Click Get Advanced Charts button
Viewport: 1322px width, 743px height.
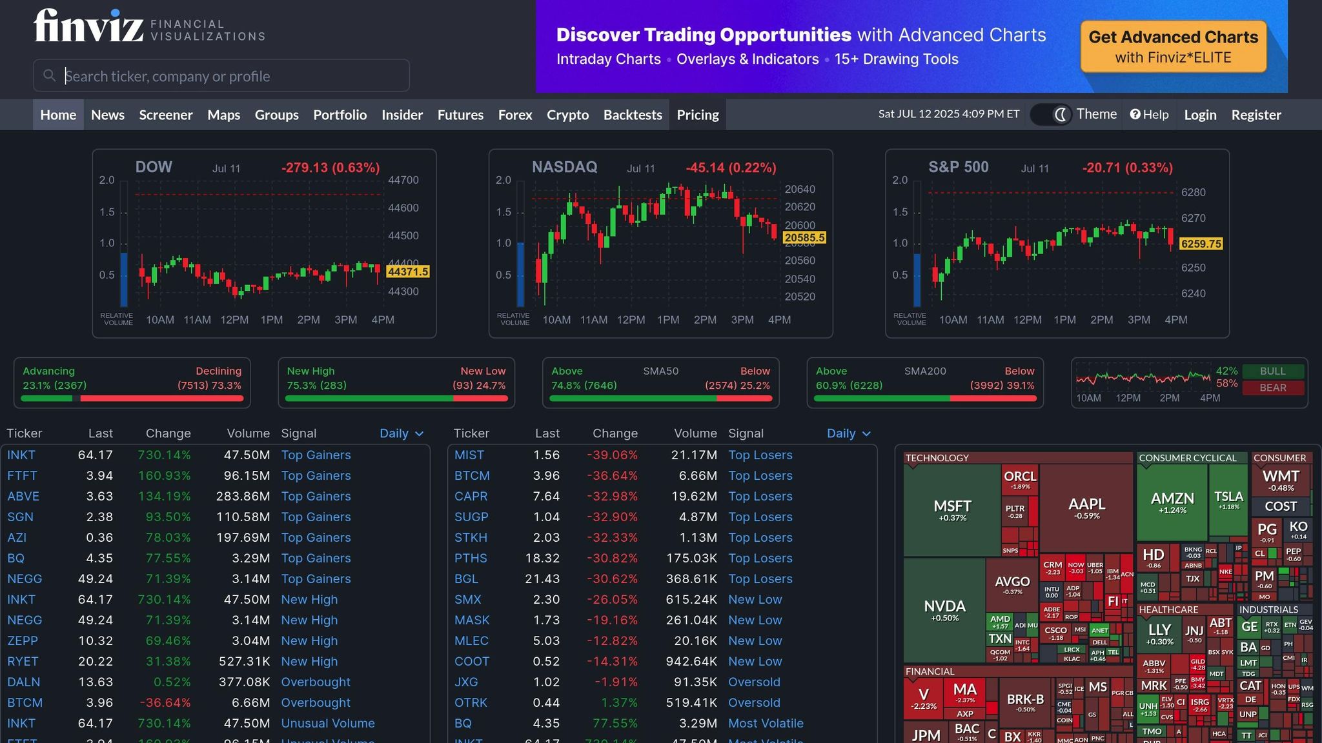[x=1174, y=46]
